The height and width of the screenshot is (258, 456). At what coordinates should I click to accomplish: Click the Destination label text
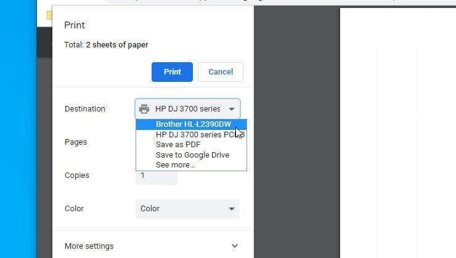click(84, 109)
